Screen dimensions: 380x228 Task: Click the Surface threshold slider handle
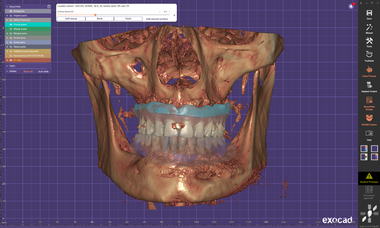click(x=95, y=15)
